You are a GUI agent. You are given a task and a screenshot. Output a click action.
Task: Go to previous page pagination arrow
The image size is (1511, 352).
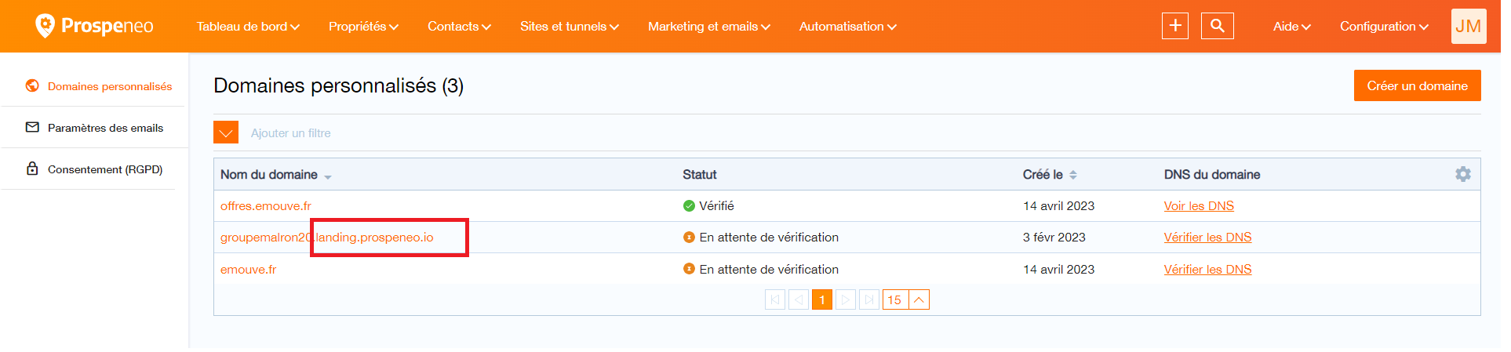coord(799,299)
